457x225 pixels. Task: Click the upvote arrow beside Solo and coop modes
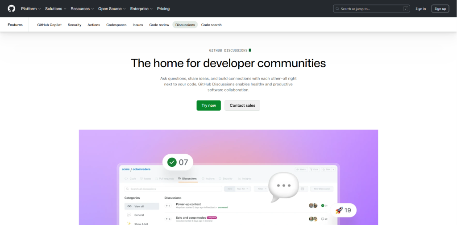[x=167, y=219]
